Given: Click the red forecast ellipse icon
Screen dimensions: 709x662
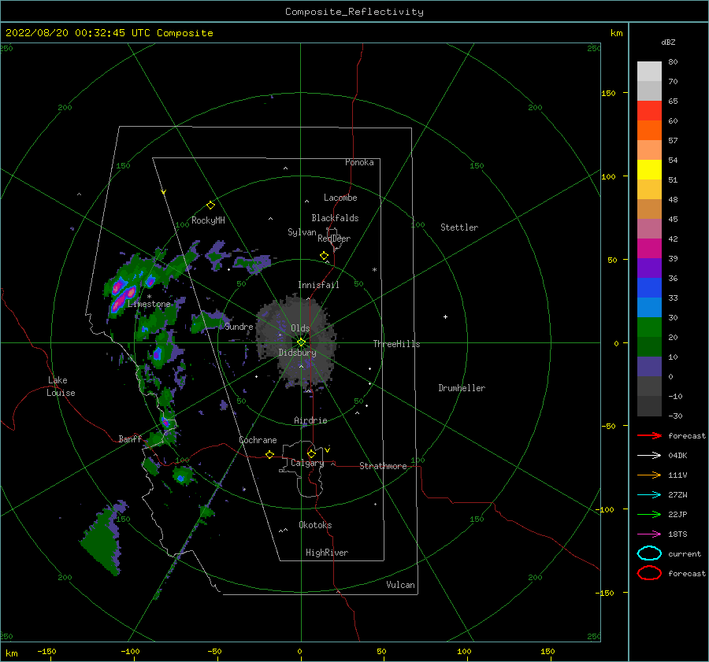Looking at the screenshot, I should [649, 573].
